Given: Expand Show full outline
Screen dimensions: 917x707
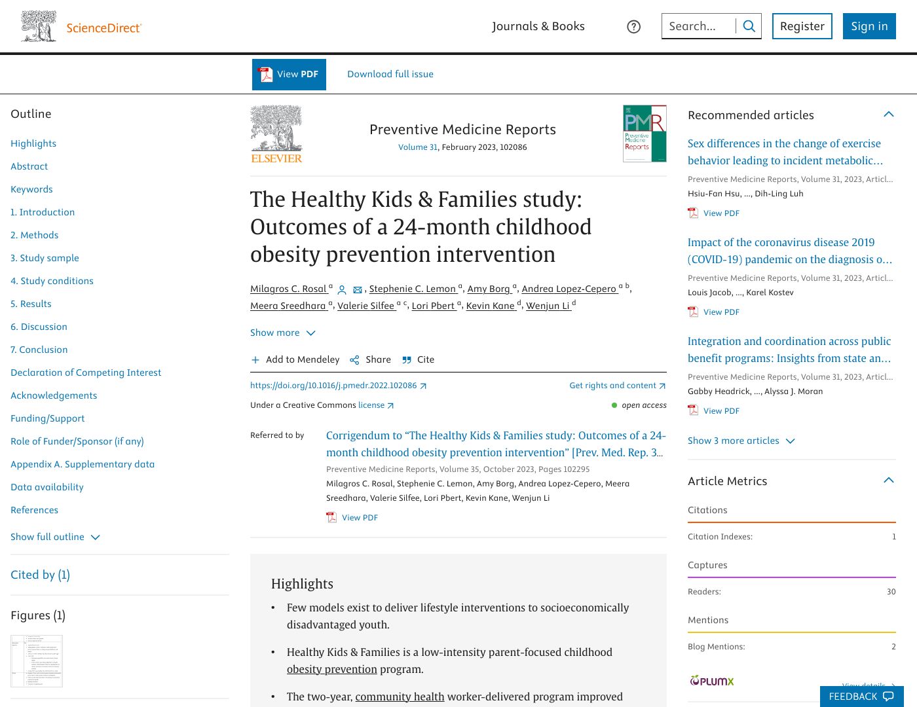Looking at the screenshot, I should [x=55, y=537].
